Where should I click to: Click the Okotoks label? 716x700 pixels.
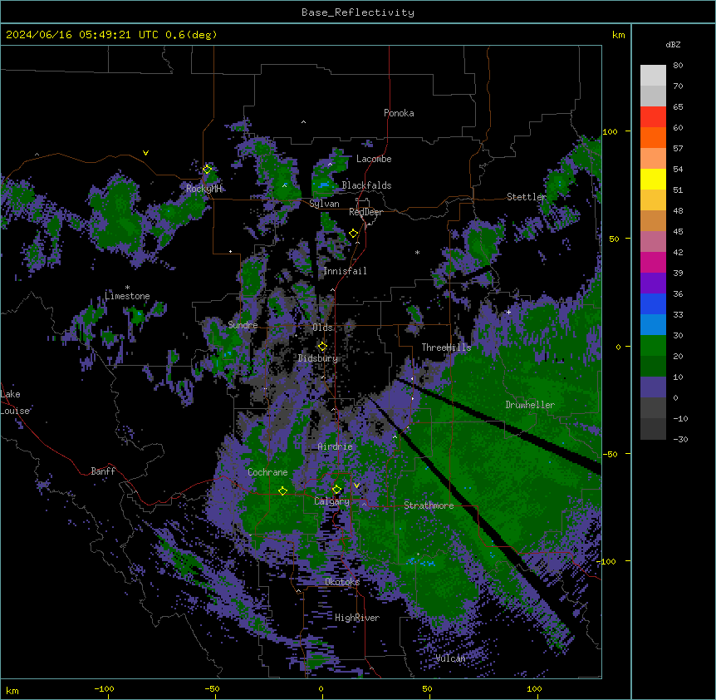pyautogui.click(x=342, y=582)
